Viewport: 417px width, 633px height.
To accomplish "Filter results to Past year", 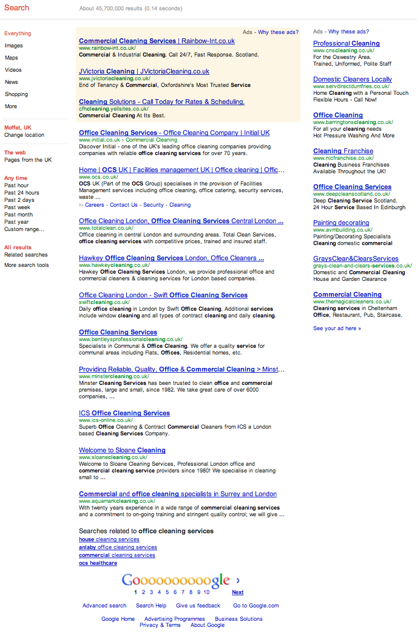I will [16, 221].
